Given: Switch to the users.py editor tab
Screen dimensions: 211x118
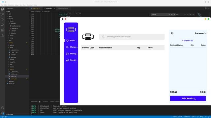Looking at the screenshot, I should click(36, 9).
